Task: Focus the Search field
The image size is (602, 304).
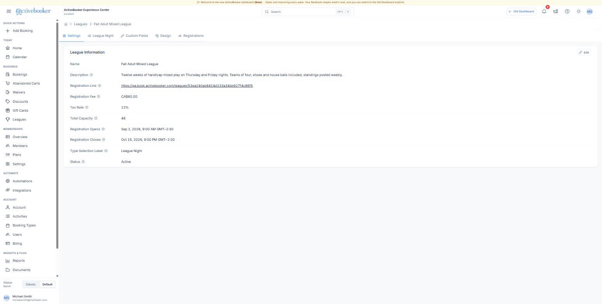Action: click(x=308, y=12)
